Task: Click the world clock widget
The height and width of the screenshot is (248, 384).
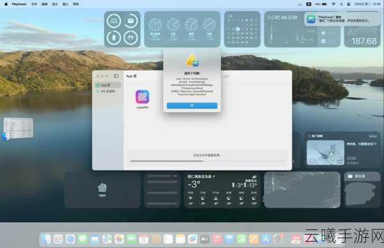Action: point(182,29)
